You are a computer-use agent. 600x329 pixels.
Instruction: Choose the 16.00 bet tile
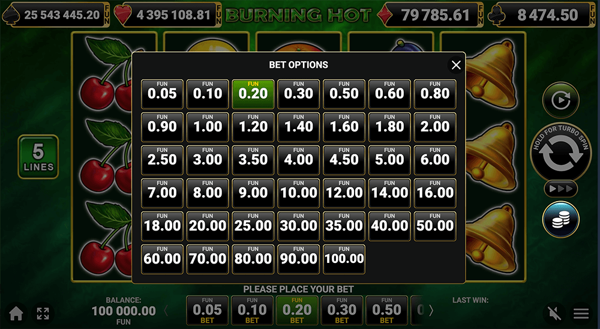(x=435, y=193)
